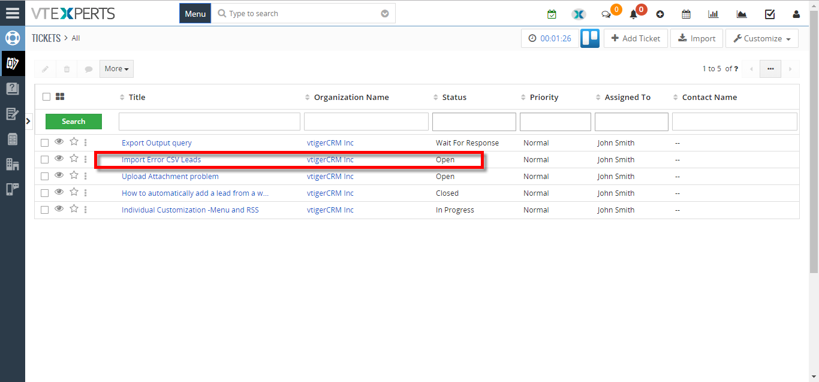Sort by Organization Name column
The image size is (819, 382).
pyautogui.click(x=351, y=97)
